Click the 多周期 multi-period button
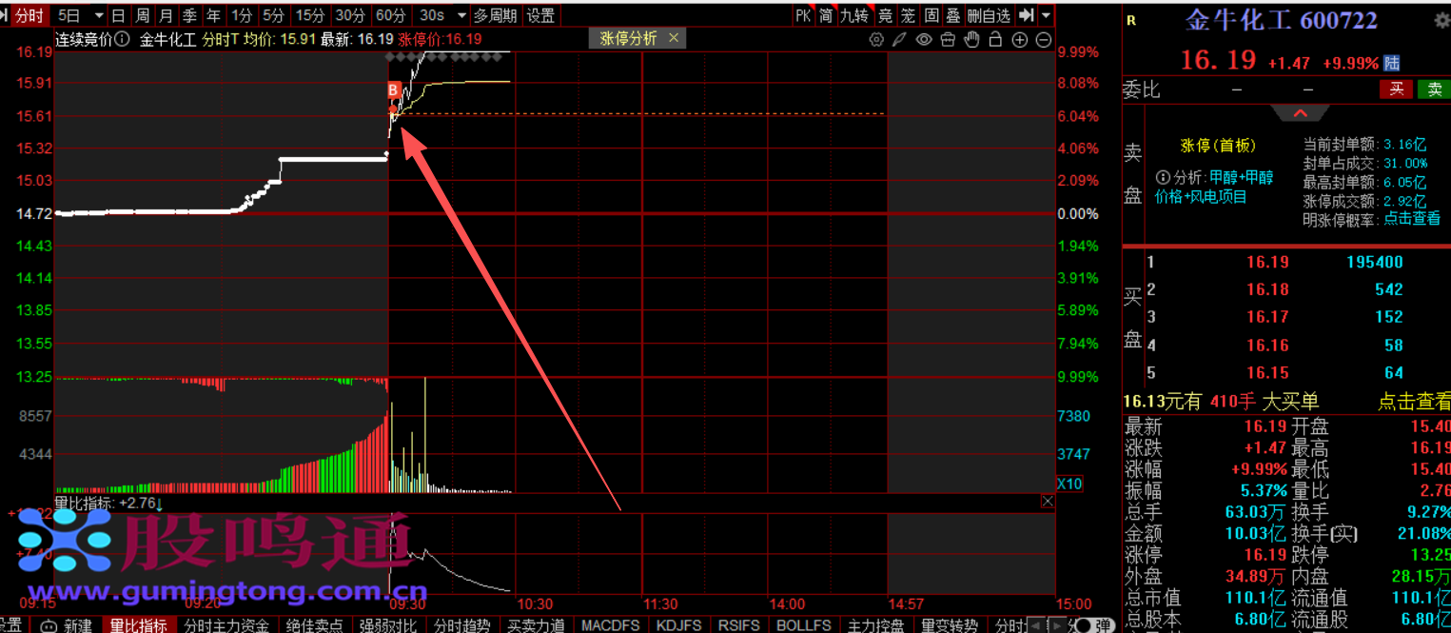Screen dimensions: 1451x633 click(x=496, y=15)
